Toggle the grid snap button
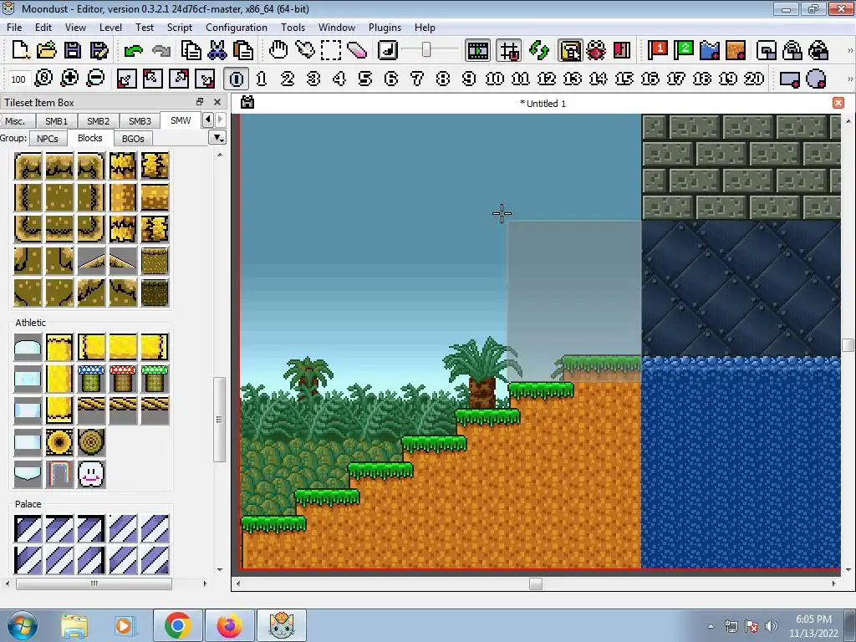The width and height of the screenshot is (856, 642). [509, 51]
